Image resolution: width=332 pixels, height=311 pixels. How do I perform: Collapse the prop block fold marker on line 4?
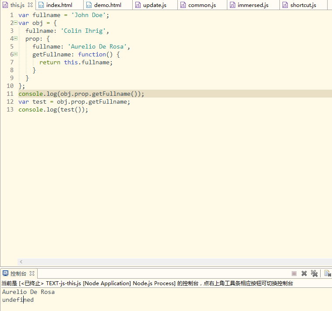coord(15,38)
